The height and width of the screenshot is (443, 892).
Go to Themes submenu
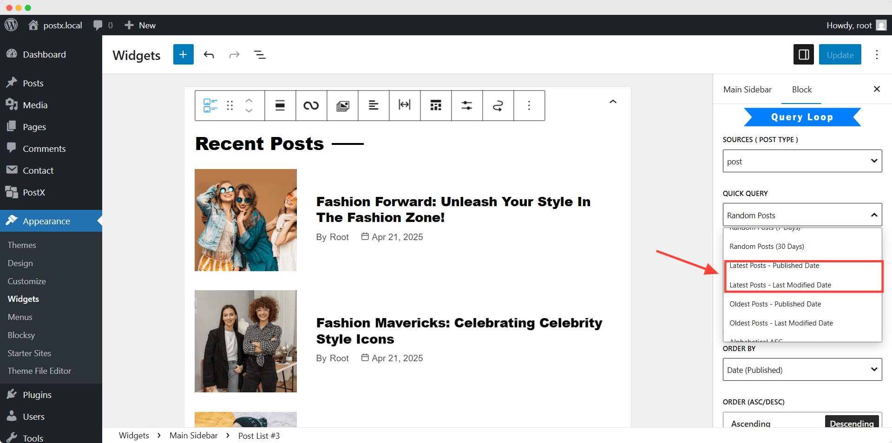pos(22,245)
